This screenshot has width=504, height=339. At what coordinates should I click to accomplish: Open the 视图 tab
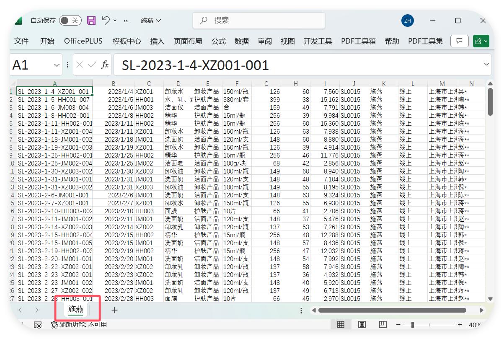pyautogui.click(x=288, y=41)
